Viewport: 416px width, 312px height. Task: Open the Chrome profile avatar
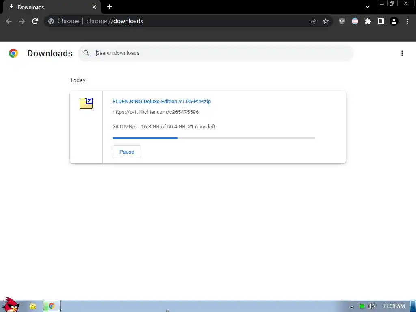click(394, 21)
